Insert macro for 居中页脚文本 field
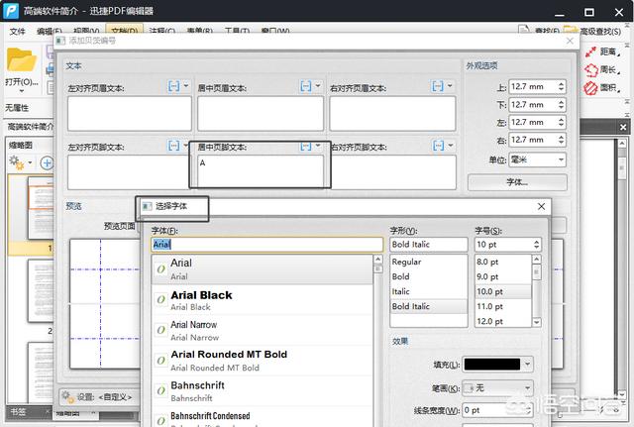This screenshot has height=427, width=634. [x=306, y=146]
